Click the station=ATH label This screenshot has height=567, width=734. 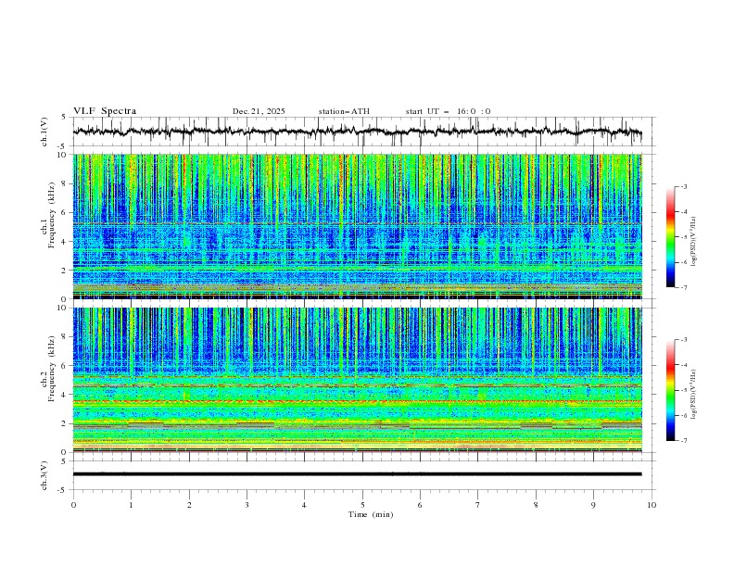(344, 111)
